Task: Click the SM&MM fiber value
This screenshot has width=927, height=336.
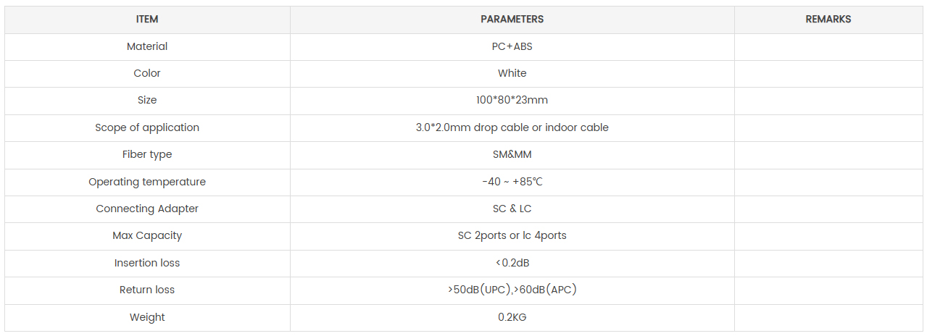Action: pos(512,154)
